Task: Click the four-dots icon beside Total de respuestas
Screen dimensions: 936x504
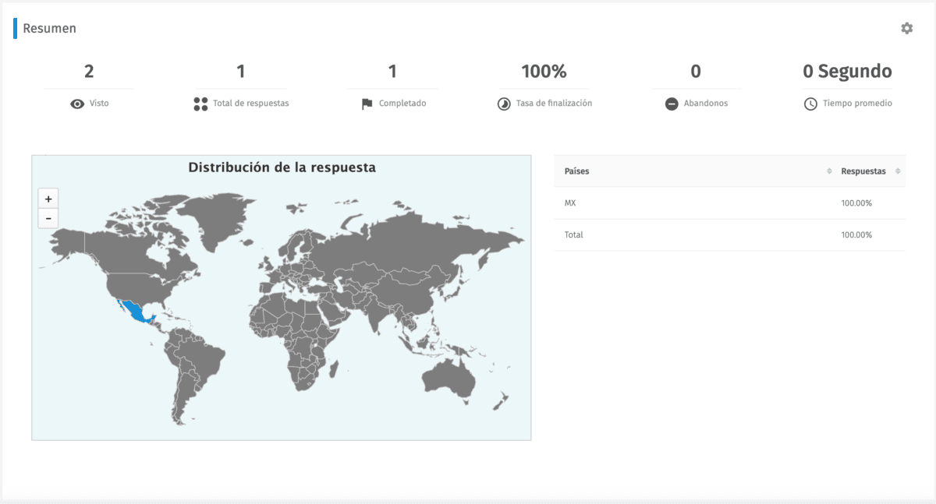Action: point(200,104)
